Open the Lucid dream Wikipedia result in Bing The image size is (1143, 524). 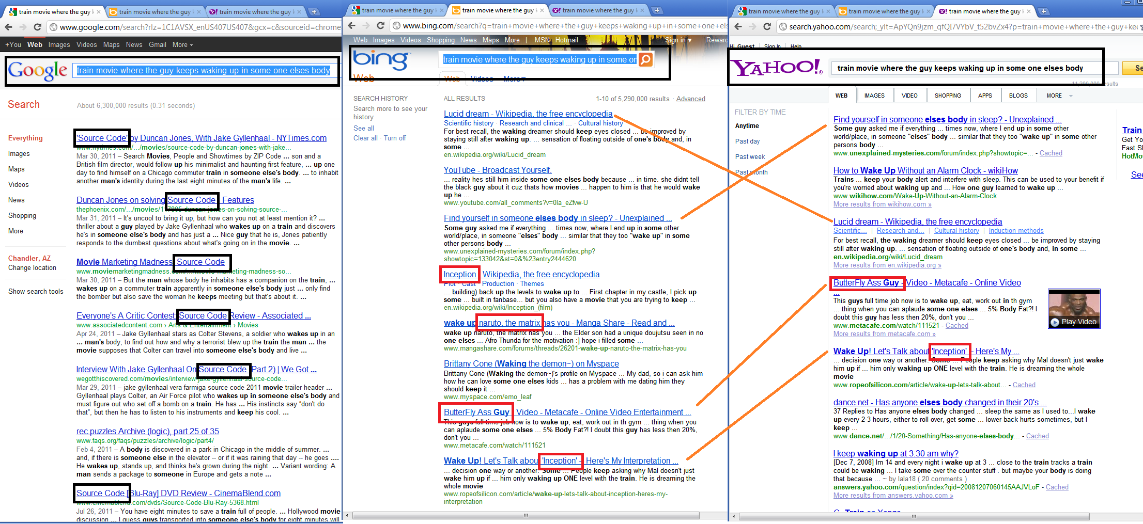528,114
